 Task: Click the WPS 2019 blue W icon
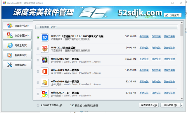[45, 38]
